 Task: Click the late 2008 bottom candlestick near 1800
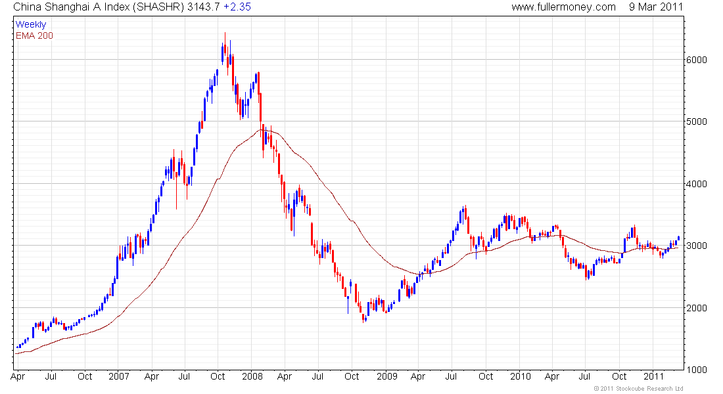tap(363, 318)
